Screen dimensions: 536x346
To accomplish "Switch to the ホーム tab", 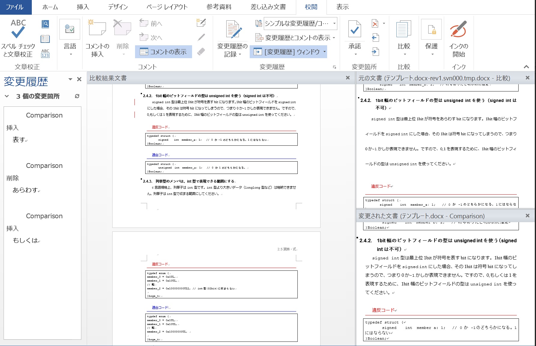I will point(50,7).
